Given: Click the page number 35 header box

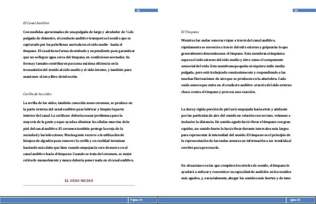Looking at the screenshot, I should (304, 11).
